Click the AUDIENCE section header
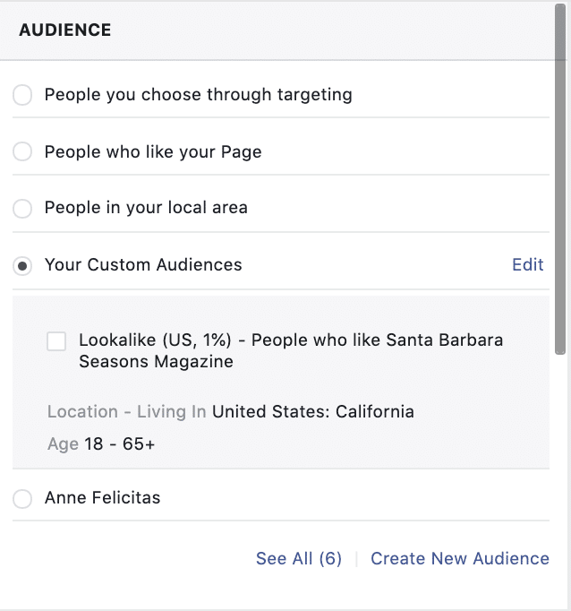This screenshot has height=611, width=571. [65, 30]
